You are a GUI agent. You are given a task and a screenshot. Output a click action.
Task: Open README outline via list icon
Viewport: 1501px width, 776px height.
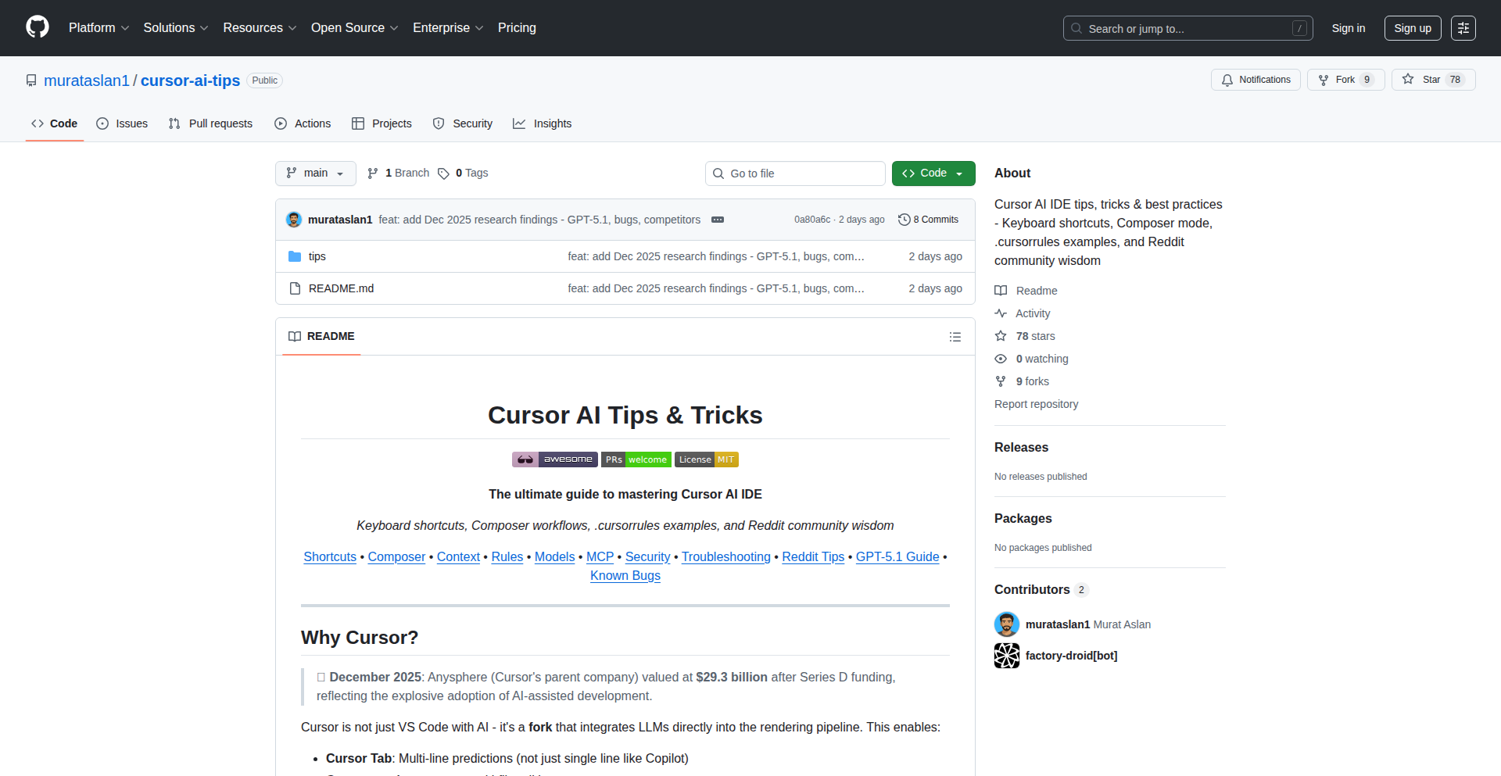click(x=955, y=336)
